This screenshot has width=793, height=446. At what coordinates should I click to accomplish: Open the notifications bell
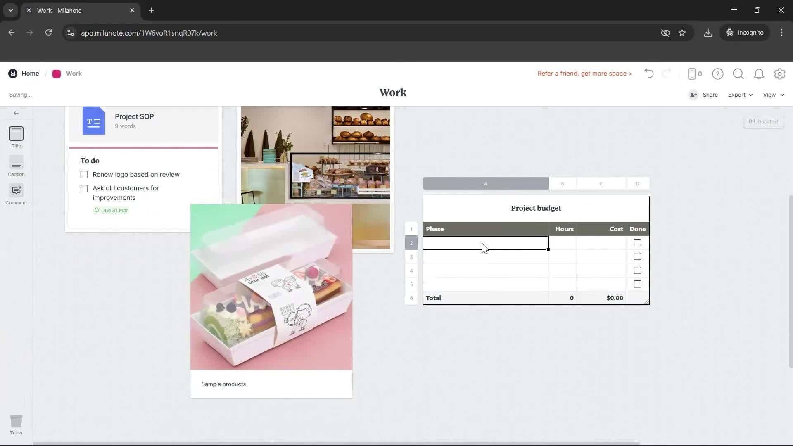tap(759, 74)
